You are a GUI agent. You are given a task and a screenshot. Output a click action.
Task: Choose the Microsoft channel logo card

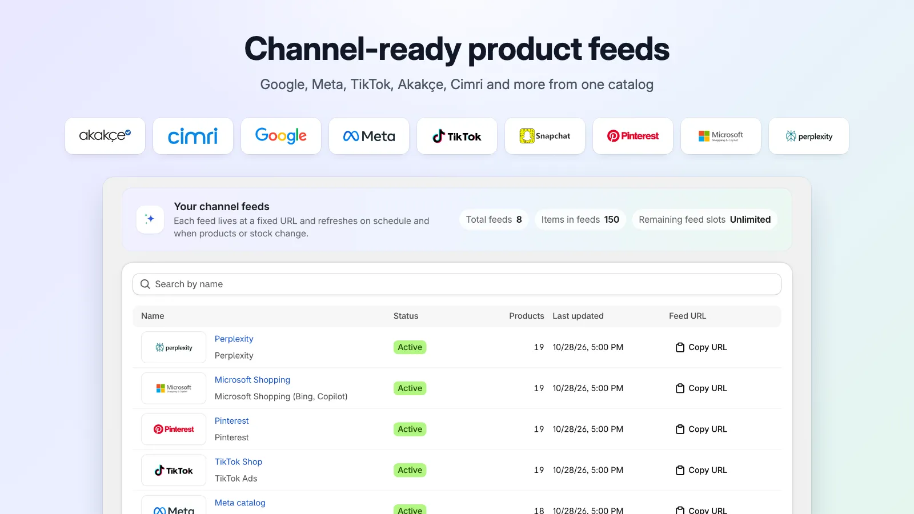click(721, 136)
